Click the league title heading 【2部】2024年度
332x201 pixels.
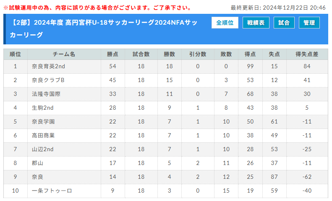pyautogui.click(x=104, y=29)
